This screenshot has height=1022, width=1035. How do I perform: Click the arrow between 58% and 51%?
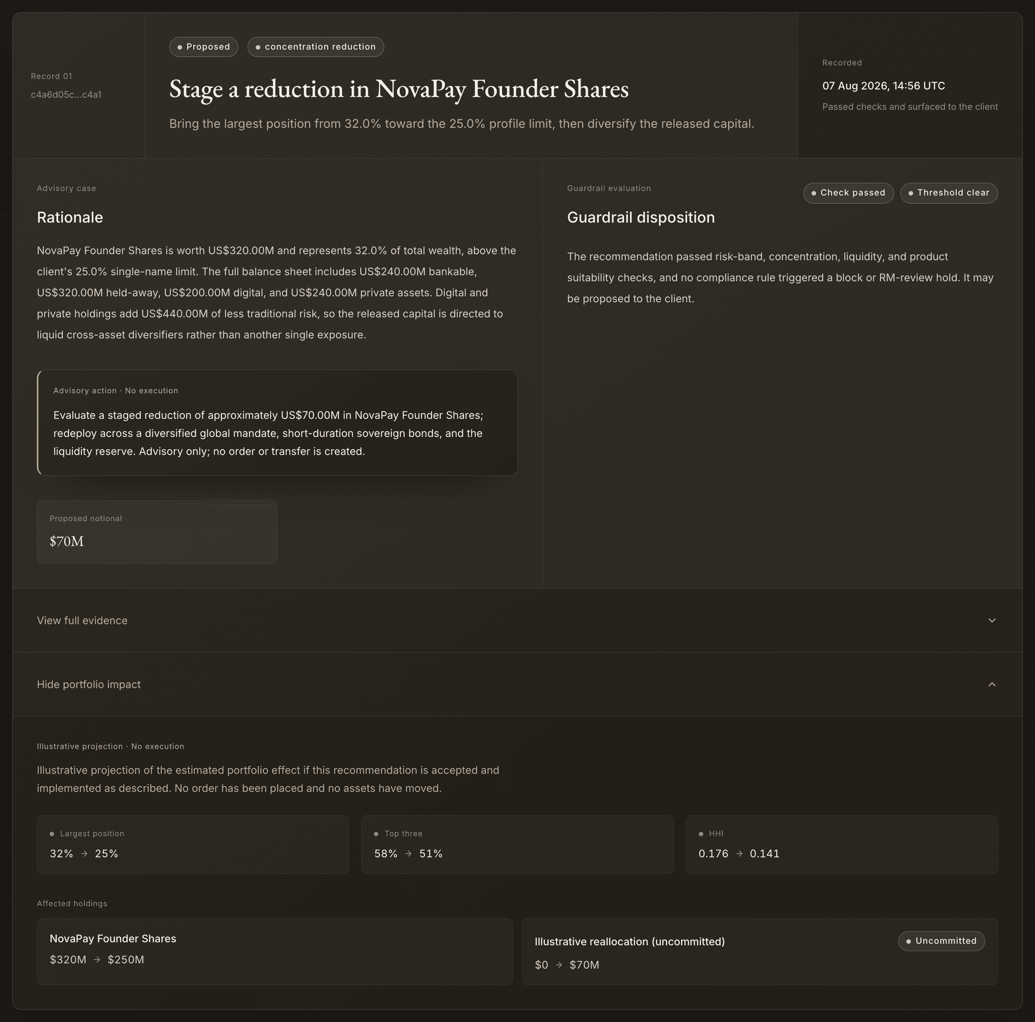coord(409,854)
